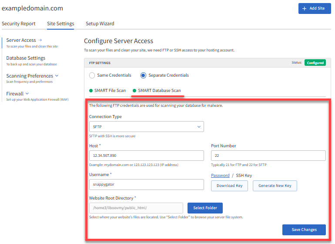Click the plus icon in Add Site
Image resolution: width=335 pixels, height=244 pixels.
tap(304, 8)
